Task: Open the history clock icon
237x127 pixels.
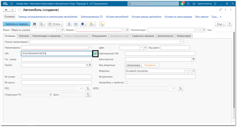Action: click(x=188, y=3)
